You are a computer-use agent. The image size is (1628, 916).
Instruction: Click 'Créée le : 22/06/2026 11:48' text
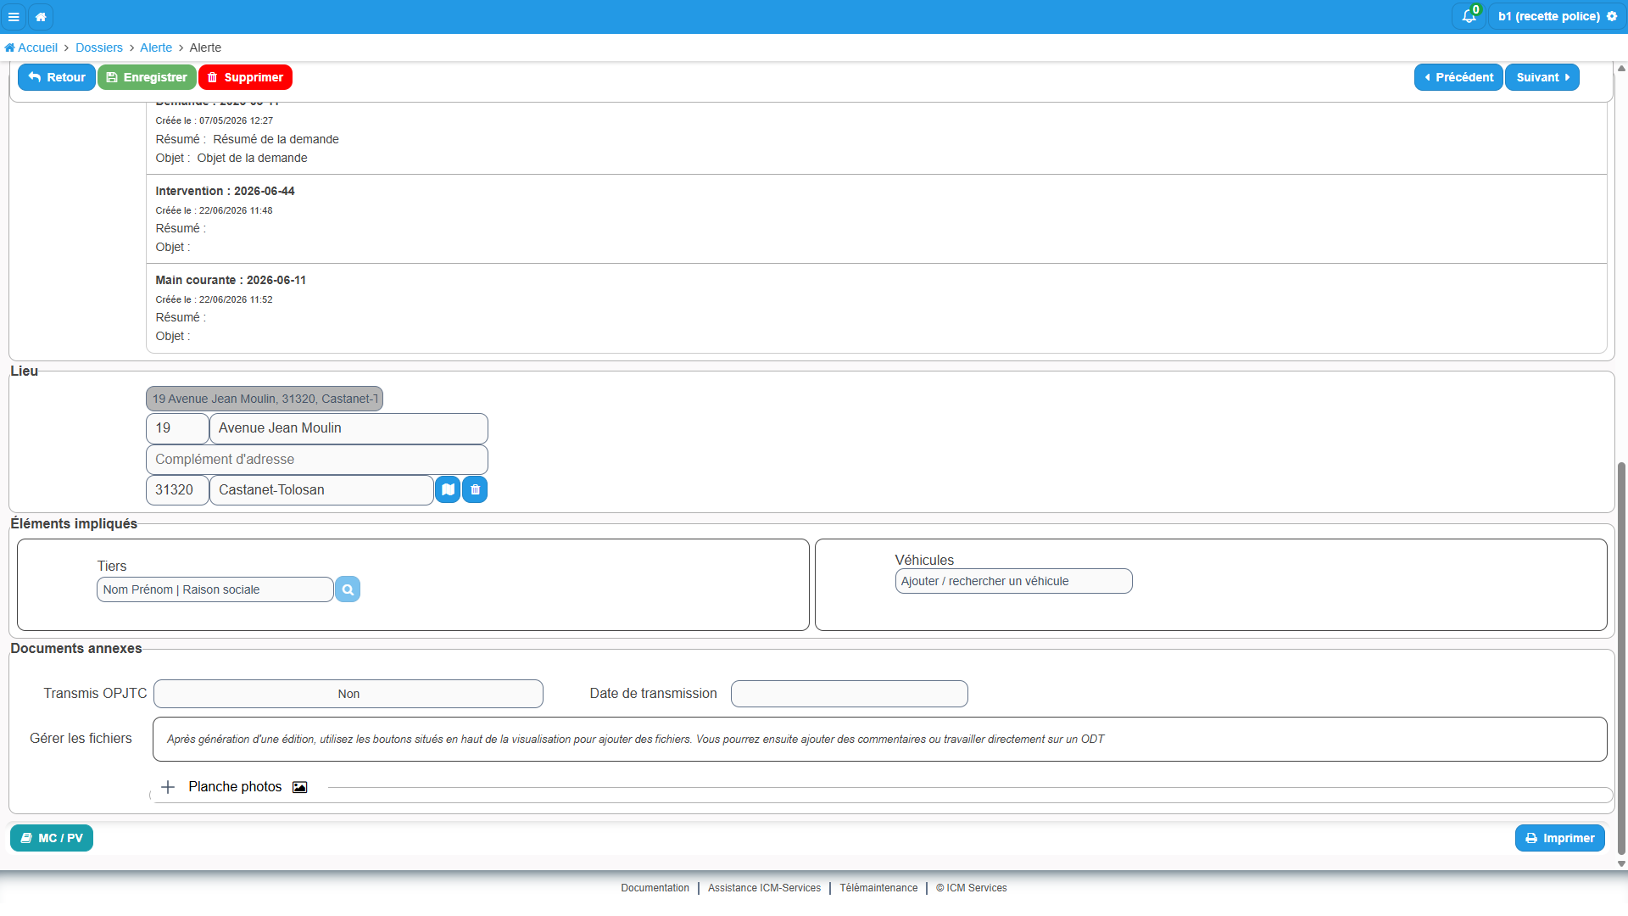pos(214,210)
